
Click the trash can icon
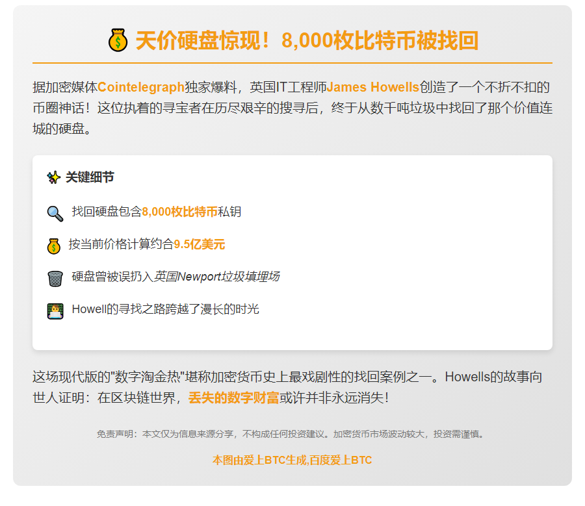[55, 278]
